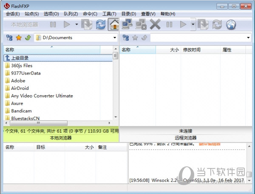
Task: Open the remote transfer dropdown arrow
Action: [193, 25]
